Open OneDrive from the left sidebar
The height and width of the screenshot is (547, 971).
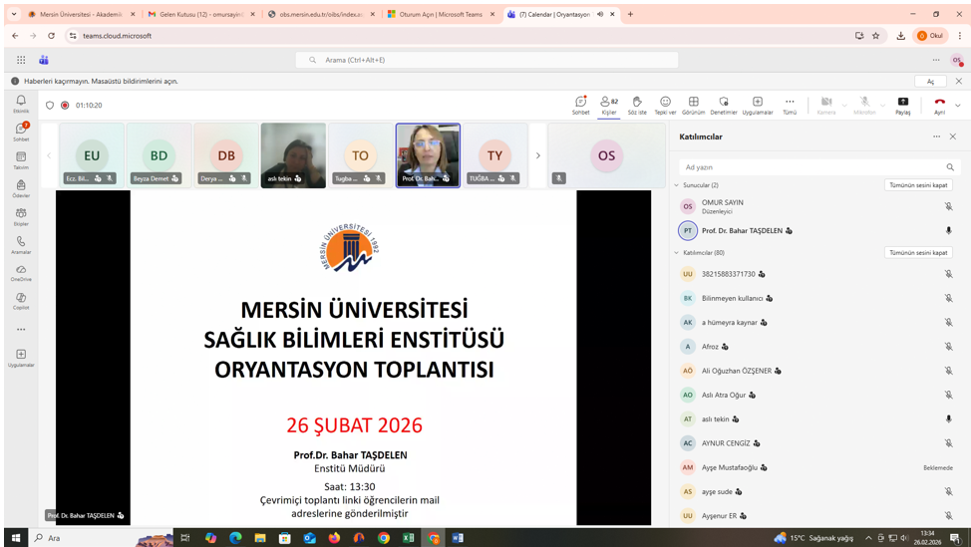pyautogui.click(x=21, y=273)
